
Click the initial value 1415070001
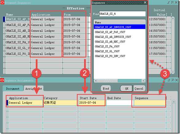(157, 31)
